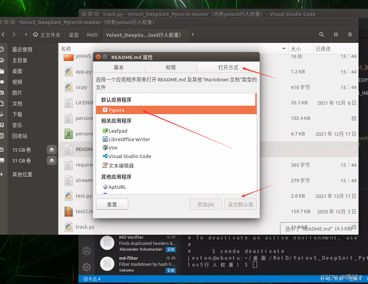
Task: Toggle grid view in file manager
Action: click(336, 34)
